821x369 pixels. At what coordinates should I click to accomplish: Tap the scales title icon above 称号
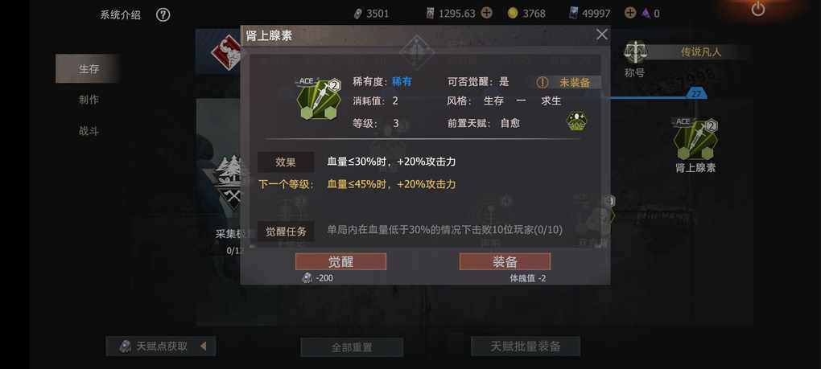[x=635, y=52]
